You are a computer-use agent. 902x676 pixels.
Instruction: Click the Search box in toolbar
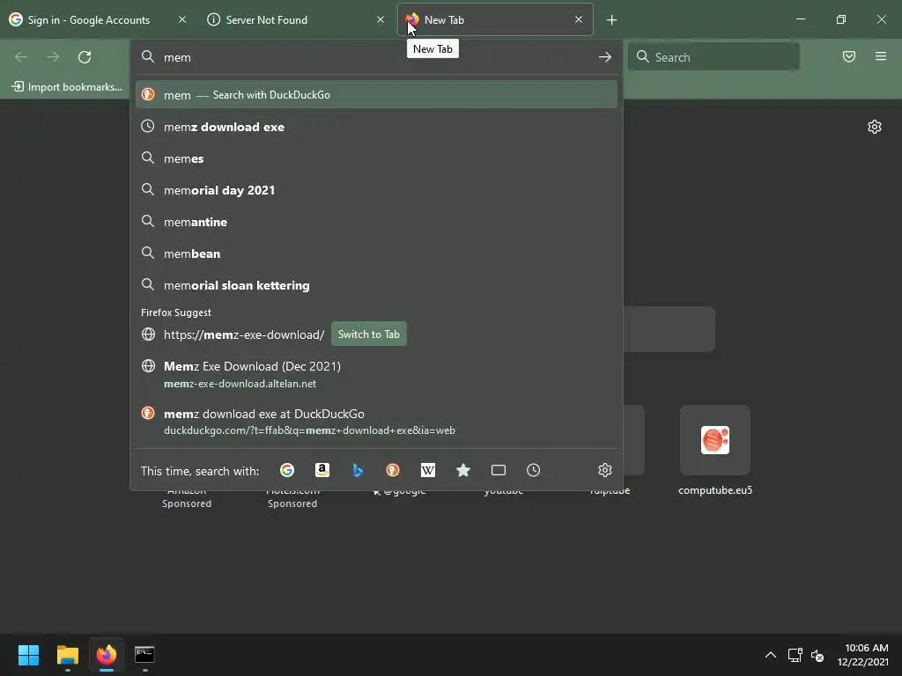[x=713, y=57]
